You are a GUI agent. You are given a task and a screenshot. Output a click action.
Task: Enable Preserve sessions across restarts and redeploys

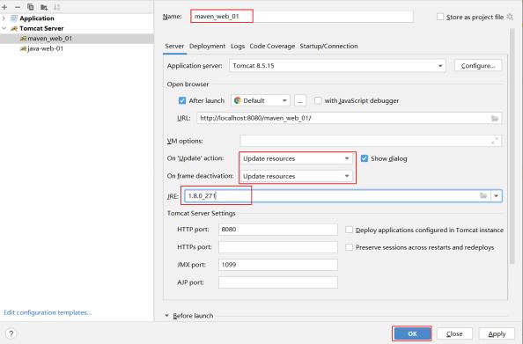[349, 247]
